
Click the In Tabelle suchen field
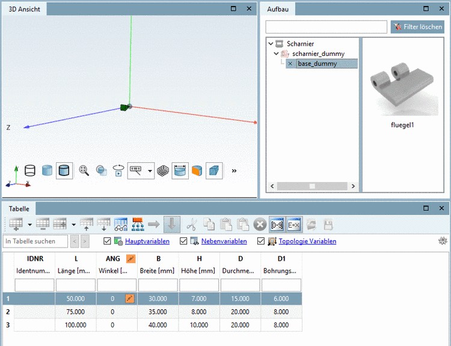35,241
